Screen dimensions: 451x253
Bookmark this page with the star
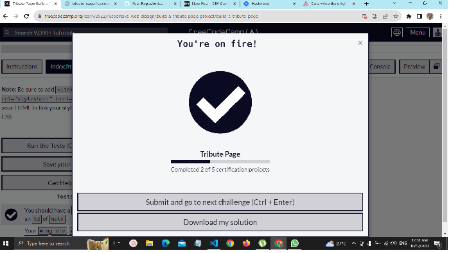[396, 17]
